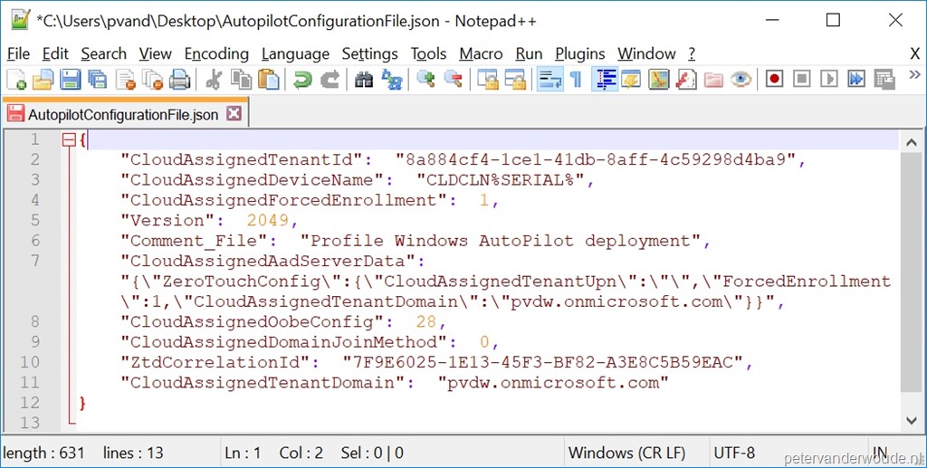
Task: Open the Replace dialog icon
Action: click(391, 79)
